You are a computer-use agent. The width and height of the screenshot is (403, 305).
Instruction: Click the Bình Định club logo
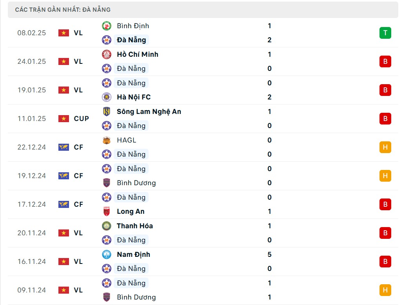[x=106, y=26]
